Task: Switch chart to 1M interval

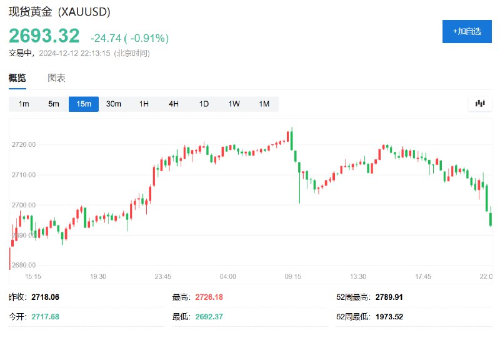Action: point(264,104)
